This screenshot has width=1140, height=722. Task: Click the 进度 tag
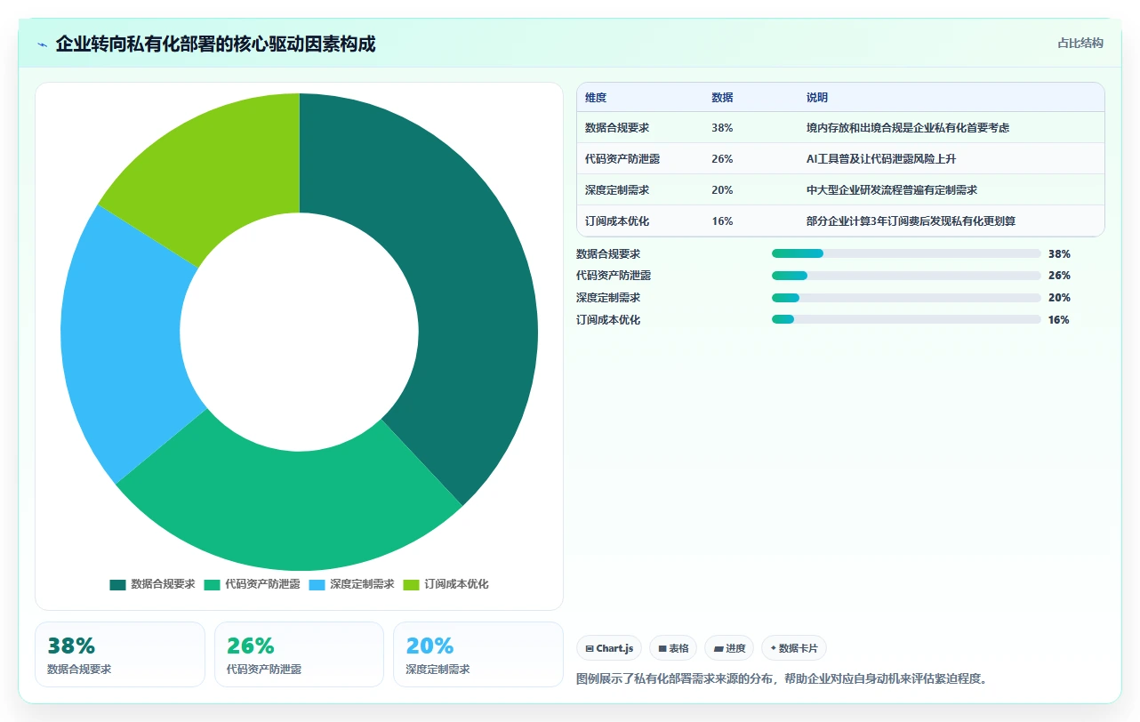[729, 648]
